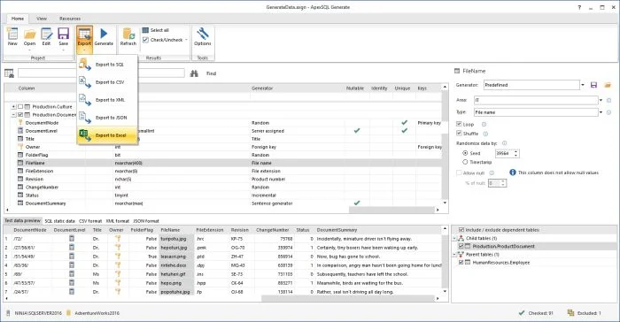
Task: Check the Production.Culture table checkbox
Action: (20, 107)
